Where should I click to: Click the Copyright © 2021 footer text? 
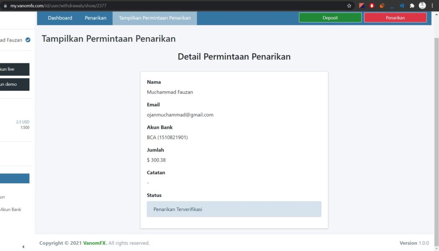(x=60, y=243)
